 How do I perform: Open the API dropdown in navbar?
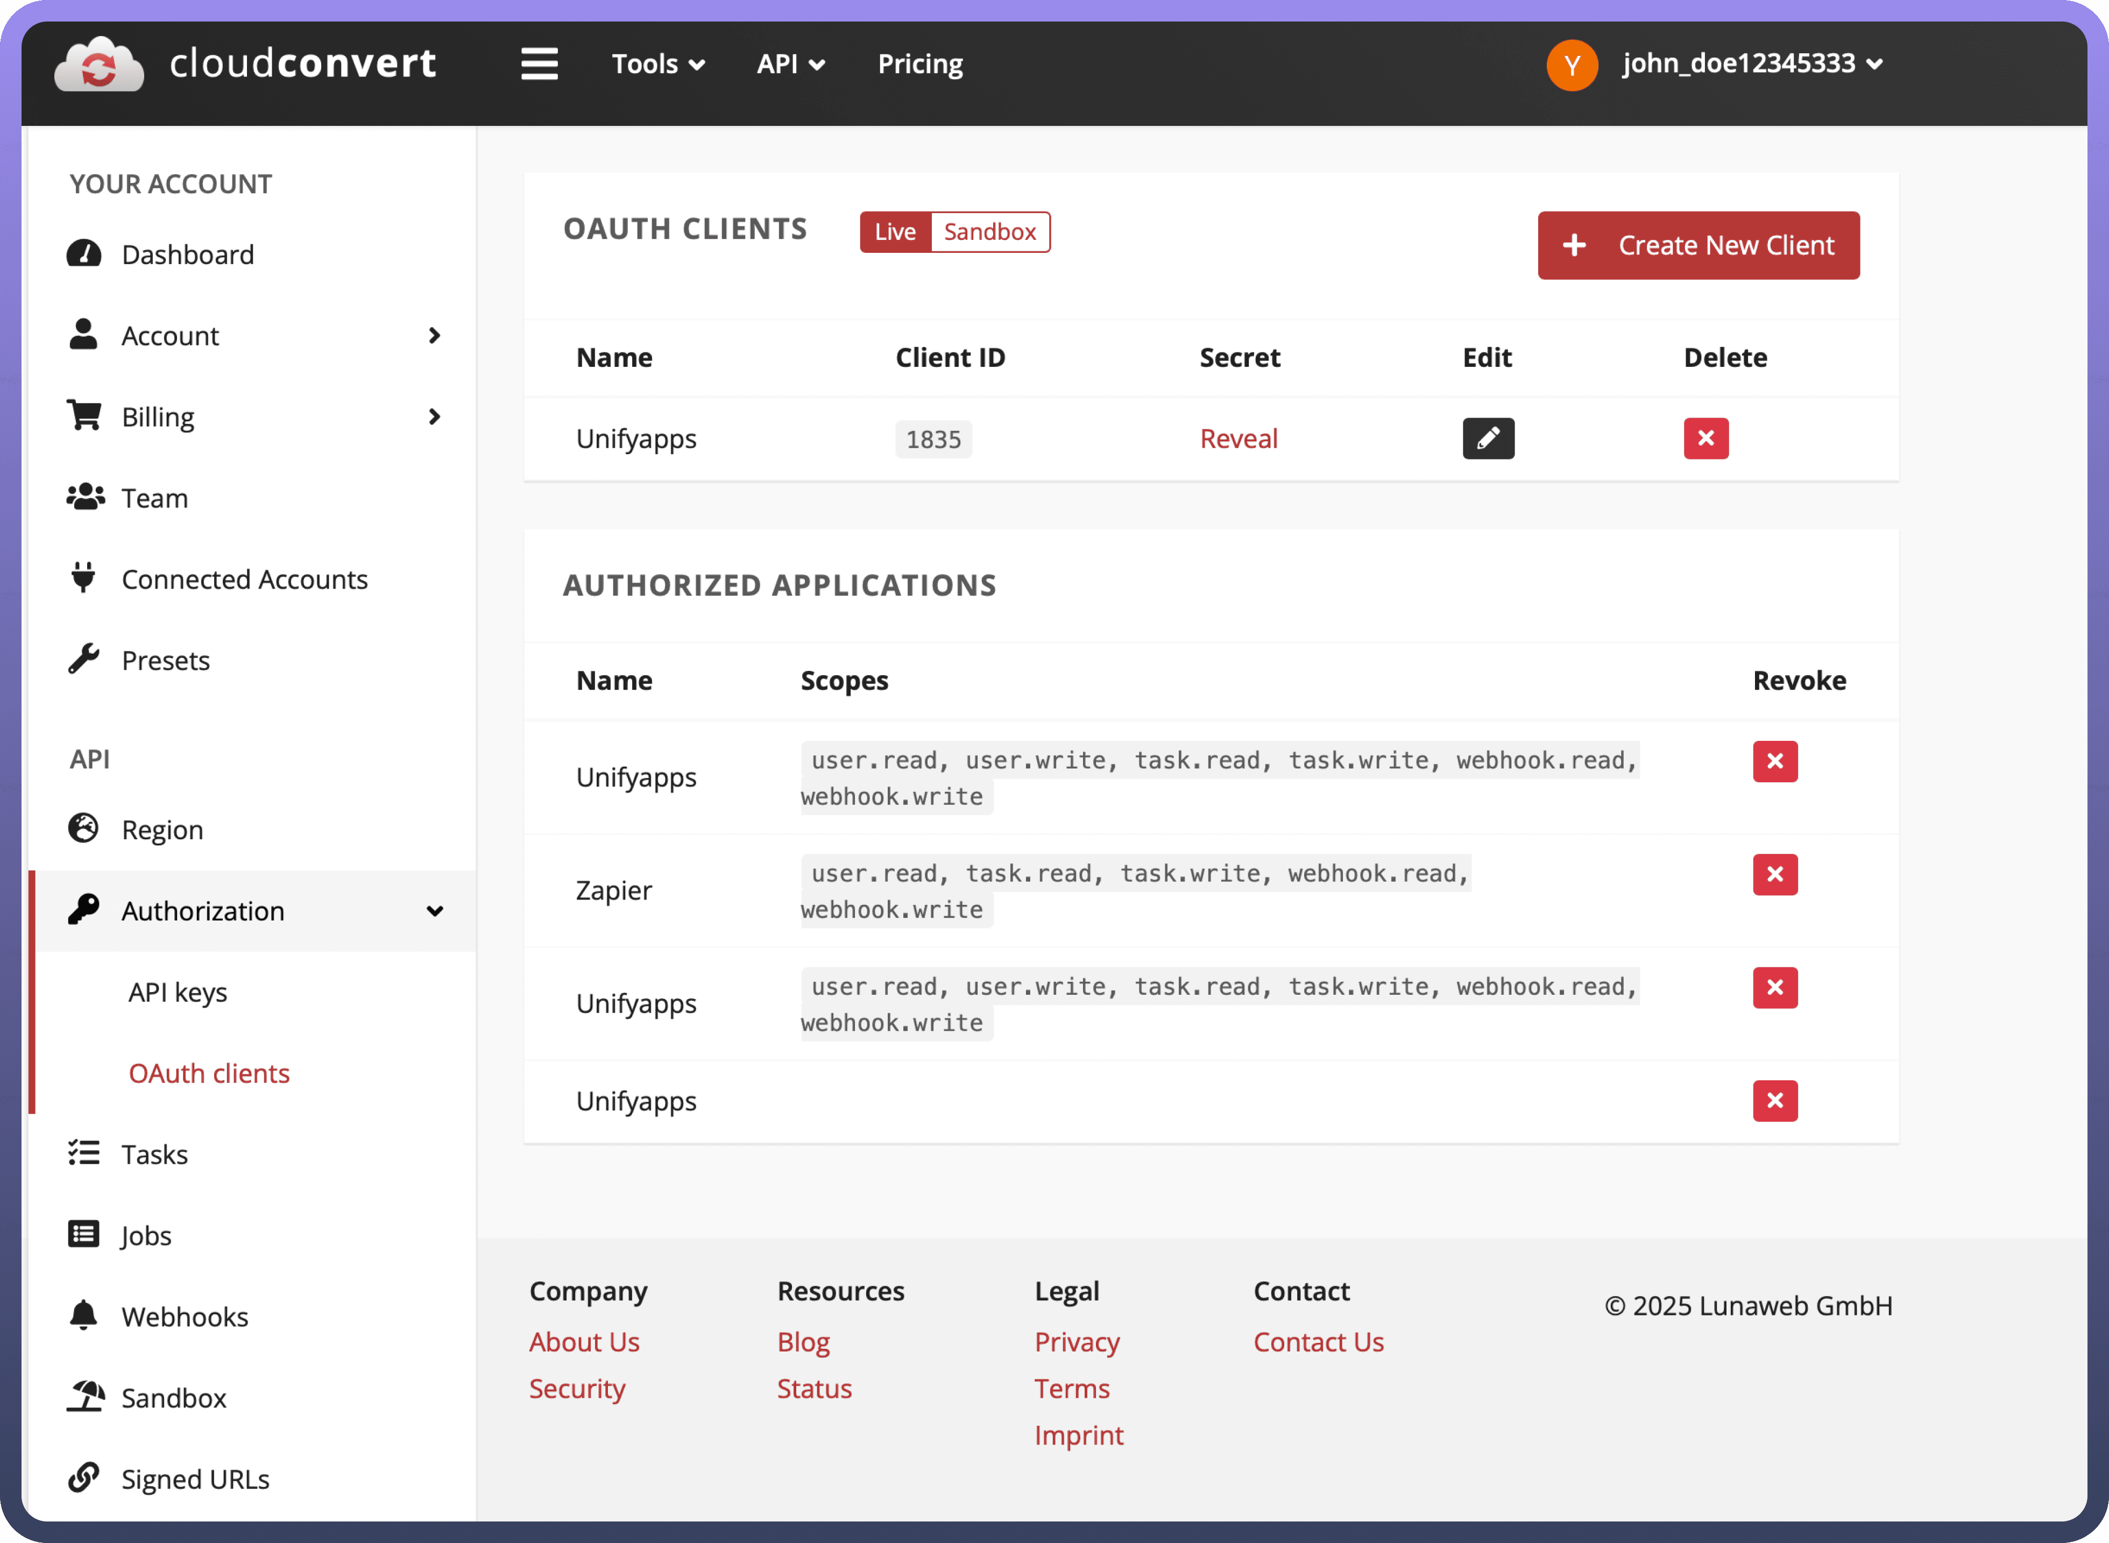pos(790,63)
